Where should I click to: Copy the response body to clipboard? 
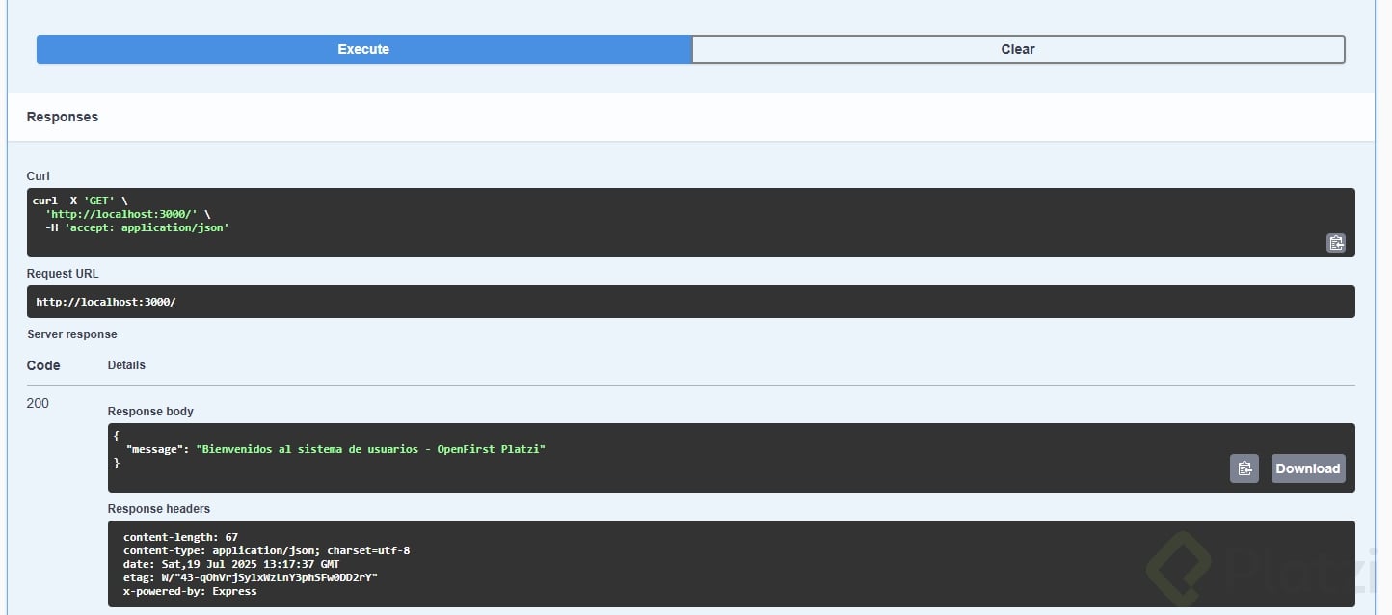(x=1244, y=468)
